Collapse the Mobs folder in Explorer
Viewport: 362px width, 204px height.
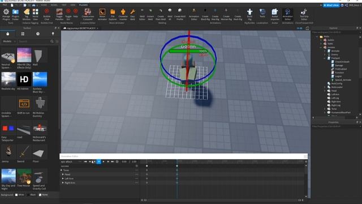click(x=317, y=36)
